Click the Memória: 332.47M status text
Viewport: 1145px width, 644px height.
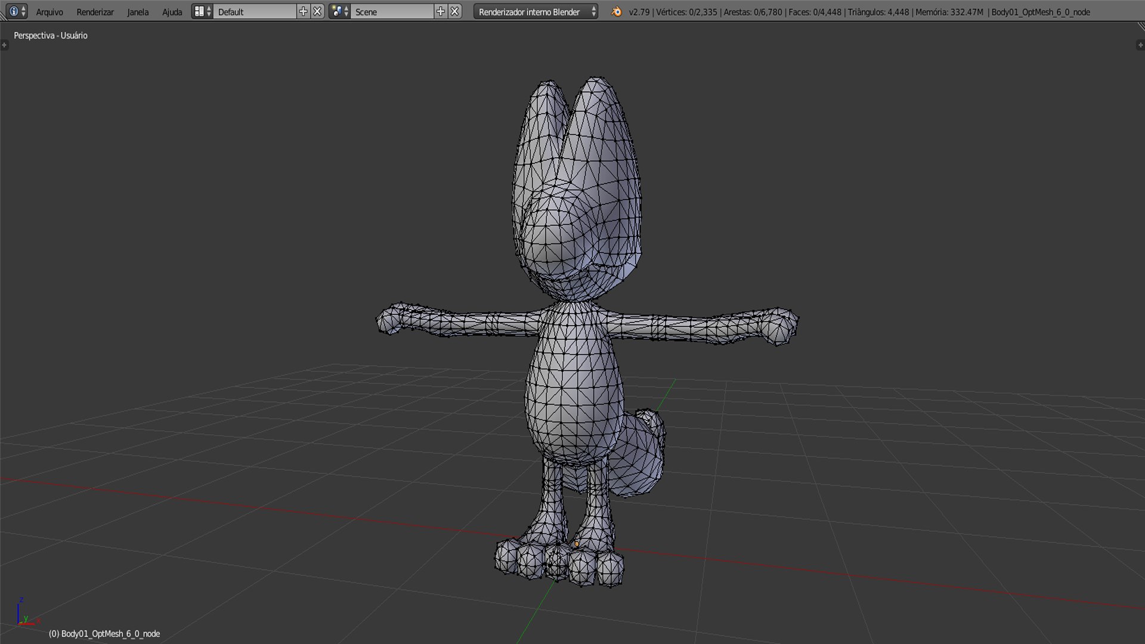(x=949, y=12)
